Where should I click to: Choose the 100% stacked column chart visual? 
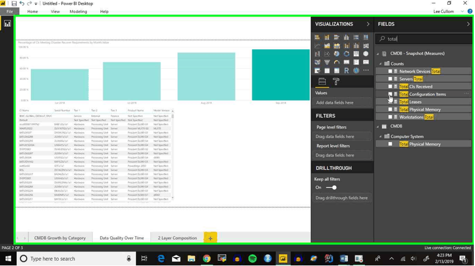click(x=366, y=37)
